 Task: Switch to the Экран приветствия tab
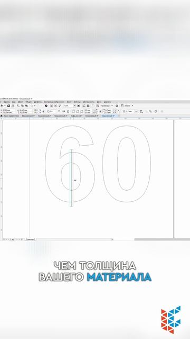[11, 116]
